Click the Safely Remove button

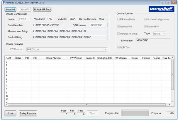pyautogui.click(x=28, y=113)
